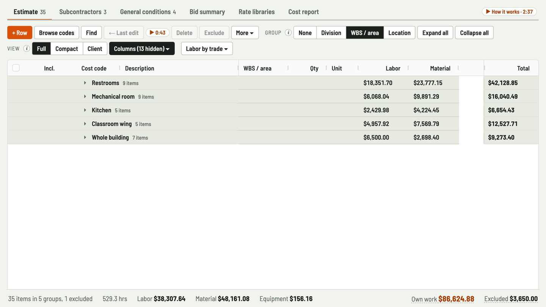Expand the Classroom wing group

[85, 124]
